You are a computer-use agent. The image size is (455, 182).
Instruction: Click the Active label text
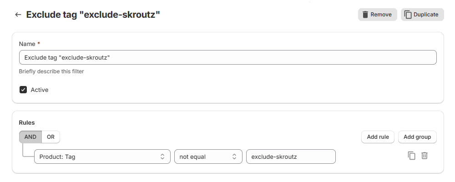pyautogui.click(x=40, y=90)
